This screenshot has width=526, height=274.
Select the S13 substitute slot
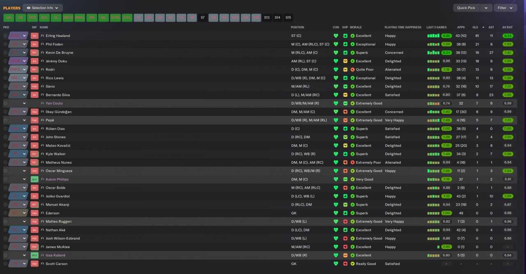267,18
